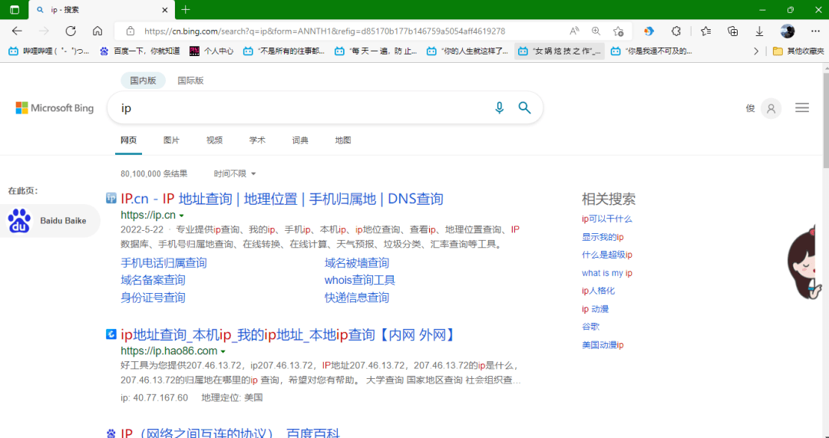Screen dimensions: 829x438
Task: Submit search with magnifier icon
Action: [524, 108]
